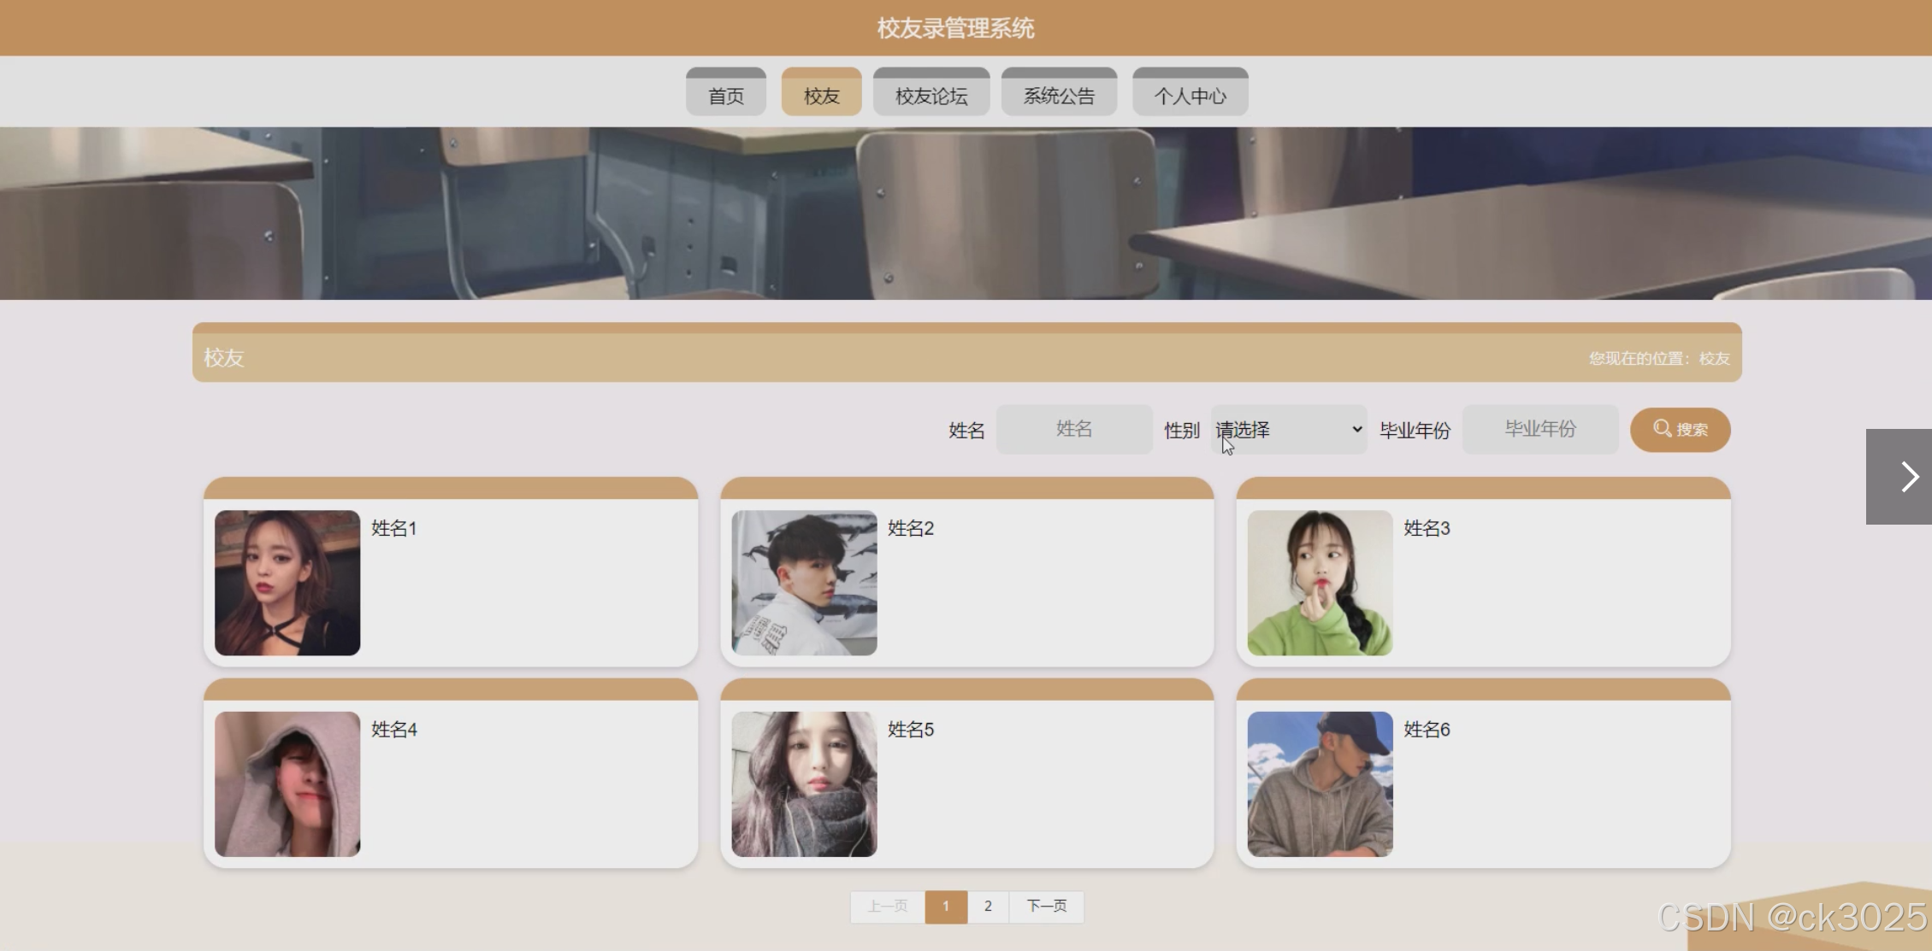The image size is (1932, 951).
Task: Open the profile photo of 姓名1
Action: (x=287, y=583)
